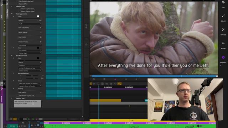Click the round icon in the timeline toolbar

(x=111, y=84)
